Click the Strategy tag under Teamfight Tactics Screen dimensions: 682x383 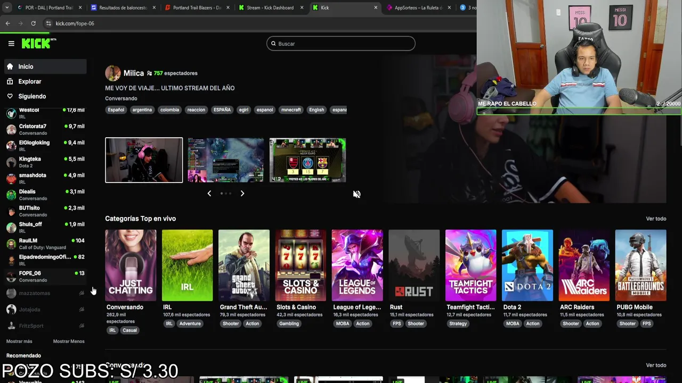tap(458, 323)
